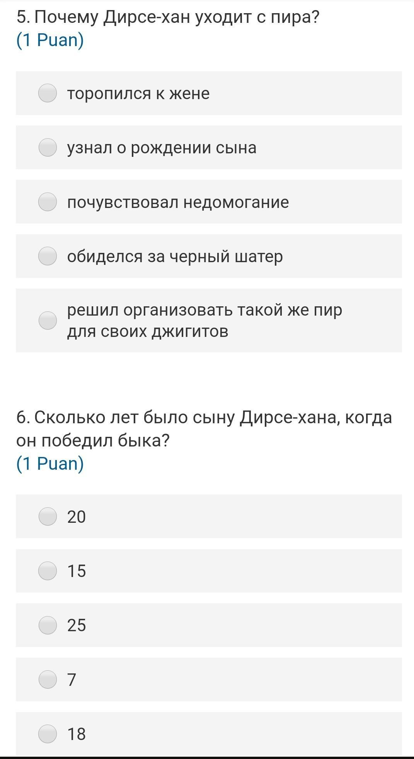Pick the radio button beside answer 7
Screen dimensions: 414x759
pos(48,679)
